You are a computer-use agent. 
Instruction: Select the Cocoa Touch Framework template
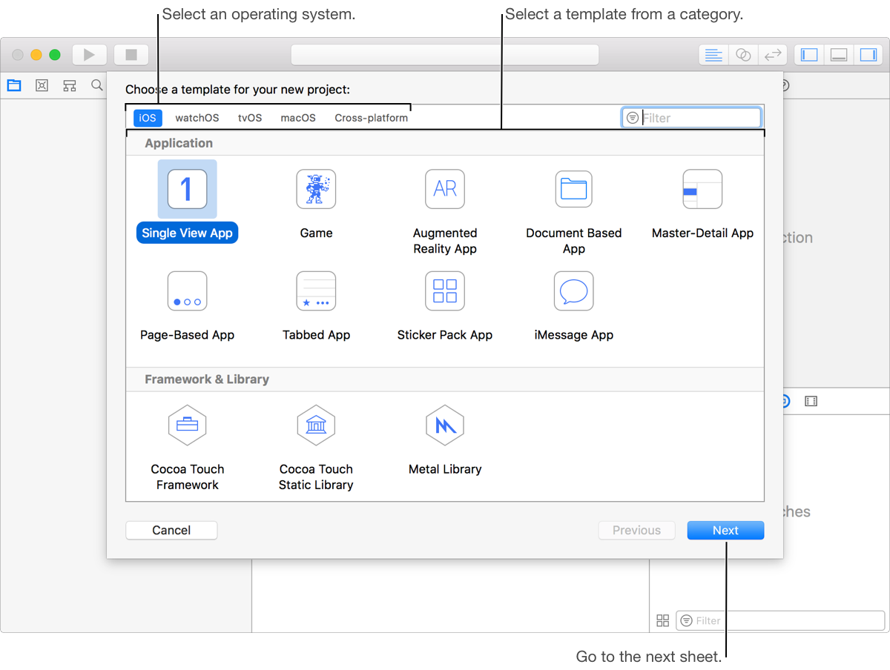tap(187, 425)
